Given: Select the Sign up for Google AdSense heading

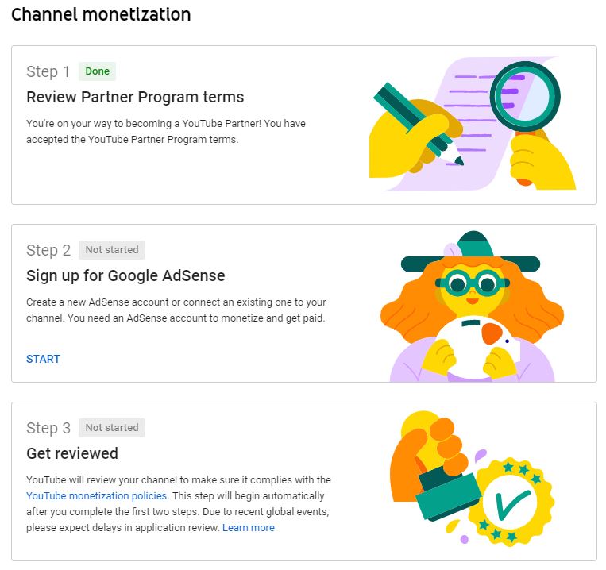Looking at the screenshot, I should (125, 275).
